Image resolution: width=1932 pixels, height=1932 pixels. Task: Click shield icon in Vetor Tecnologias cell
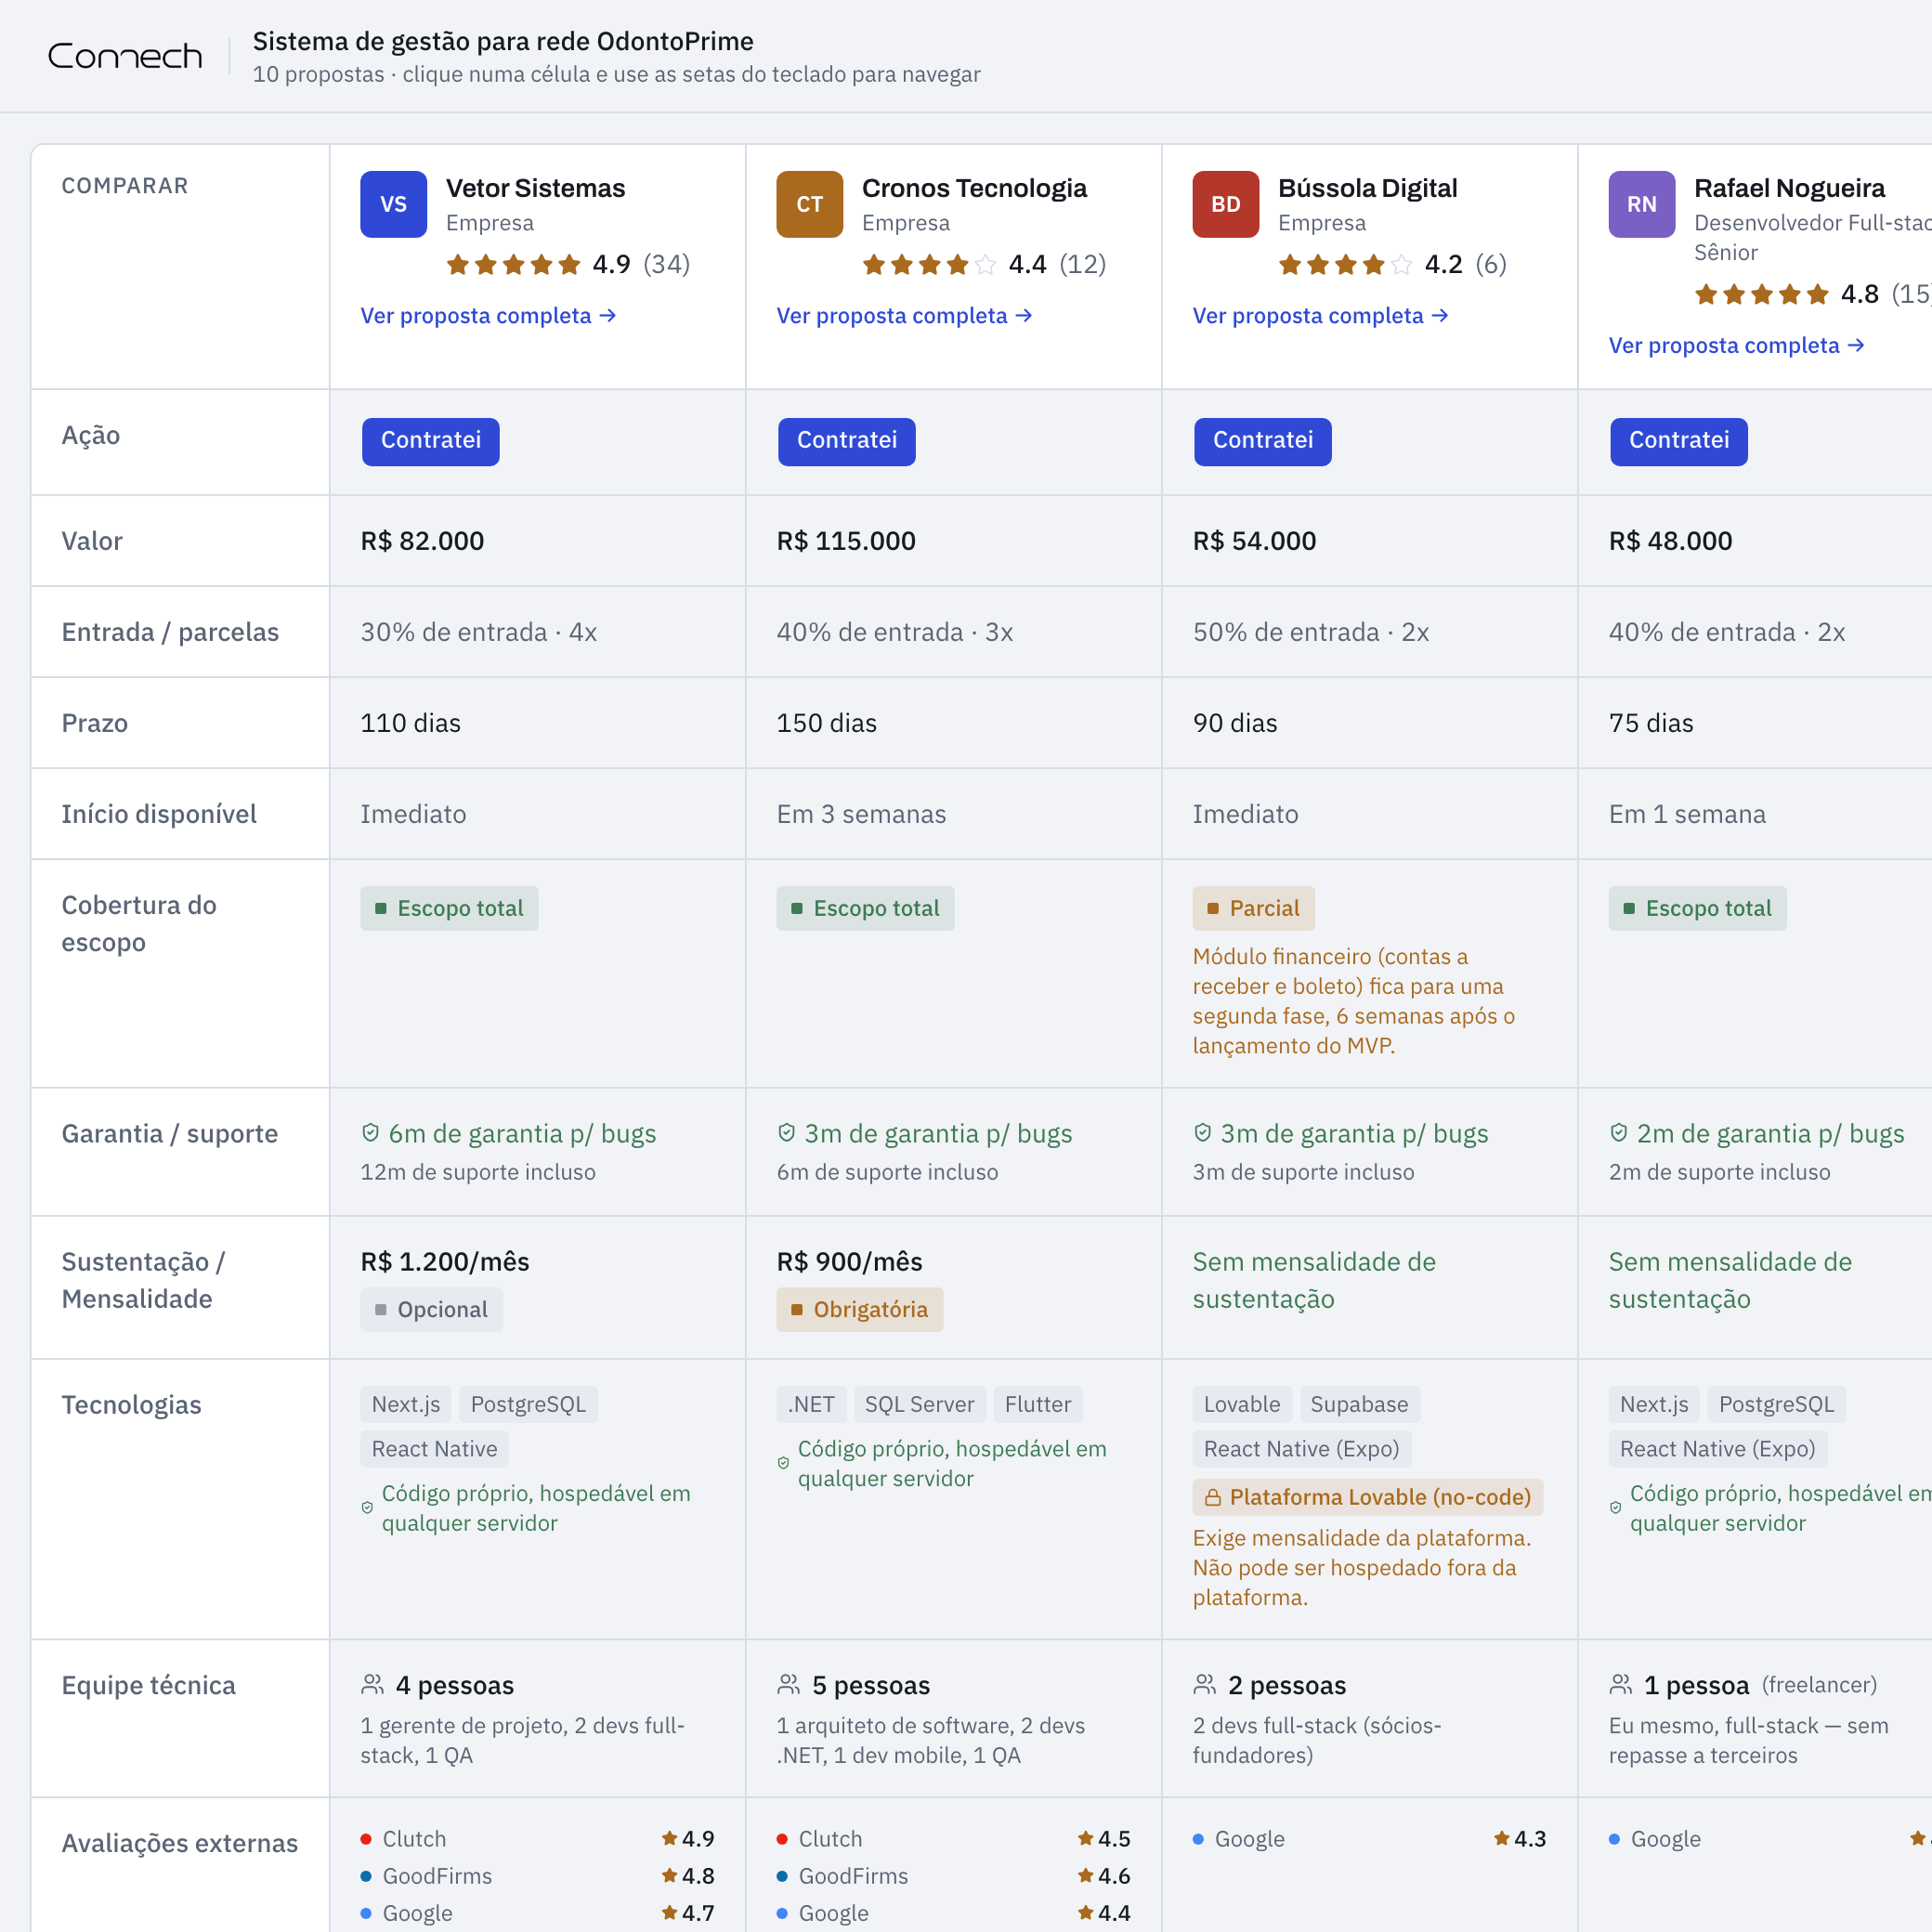pyautogui.click(x=367, y=1508)
